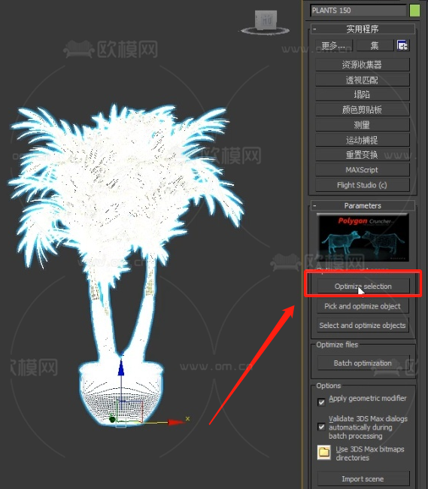Click the PLANTS 150 object name field
Screen dimensions: 428x489
click(359, 11)
